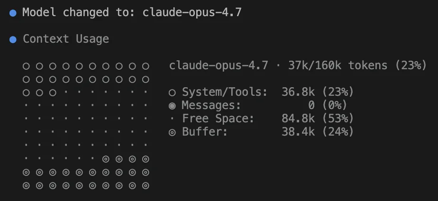This screenshot has width=438, height=201.
Task: Click the claude-opus-4.7 name in Model changed line
Action: click(192, 13)
